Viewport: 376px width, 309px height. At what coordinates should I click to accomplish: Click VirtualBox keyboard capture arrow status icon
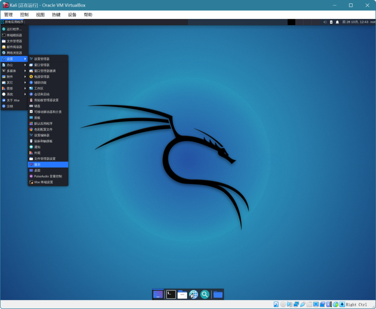342,304
